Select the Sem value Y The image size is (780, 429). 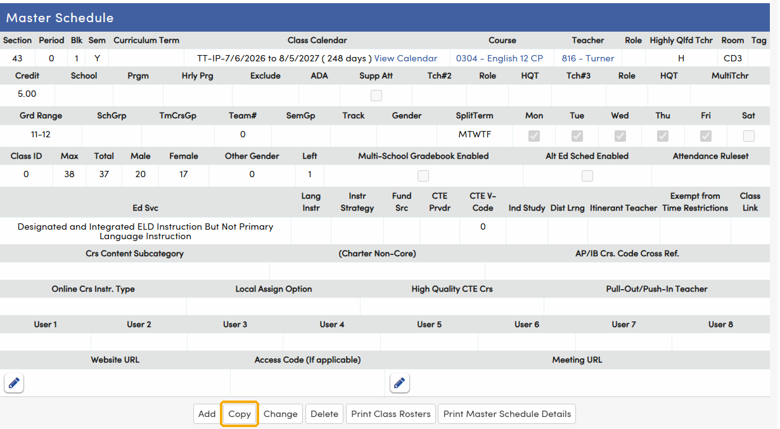coord(97,58)
